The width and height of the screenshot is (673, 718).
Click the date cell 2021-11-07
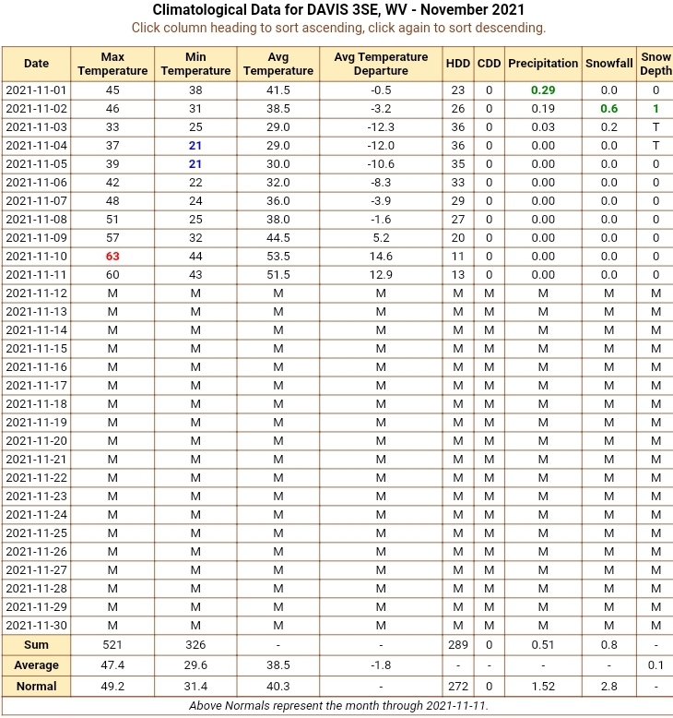click(36, 201)
